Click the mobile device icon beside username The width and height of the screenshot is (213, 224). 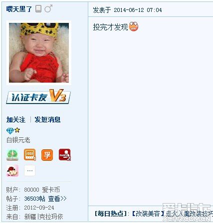click(x=38, y=9)
